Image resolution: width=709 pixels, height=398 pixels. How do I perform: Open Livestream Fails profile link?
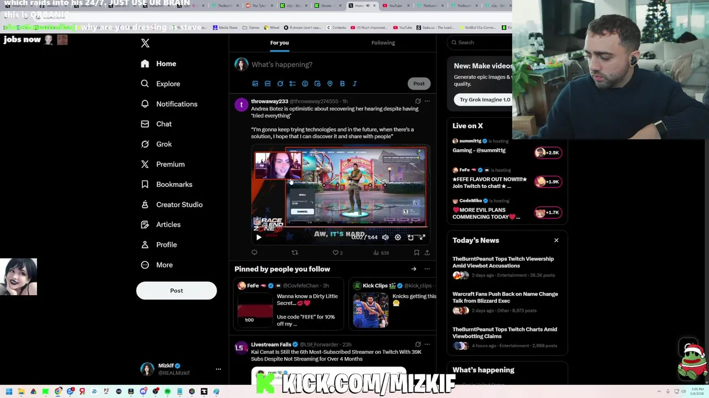pos(271,344)
